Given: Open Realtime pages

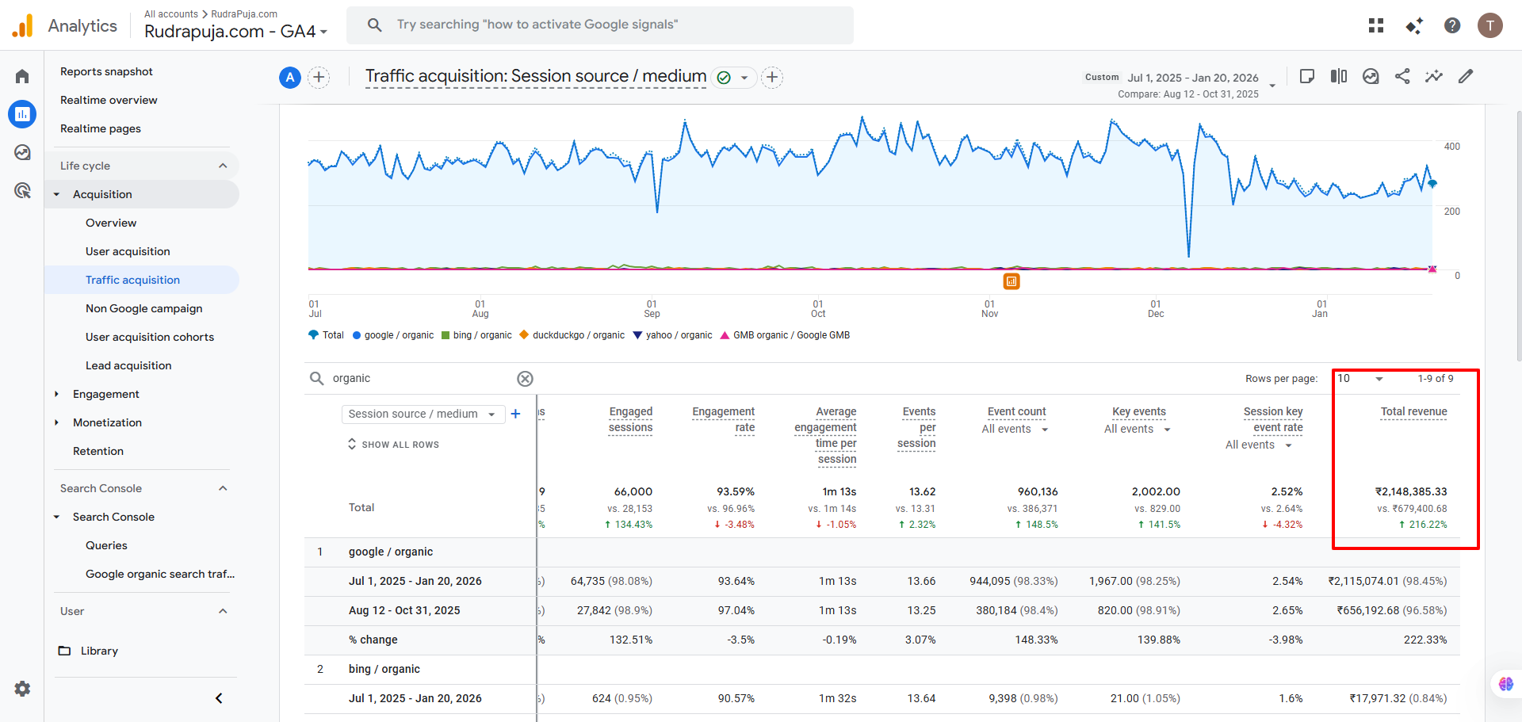Looking at the screenshot, I should tap(101, 128).
